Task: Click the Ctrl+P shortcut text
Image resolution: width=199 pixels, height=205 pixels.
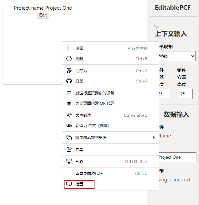Action: 142,81
